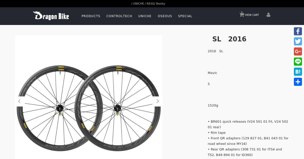Show the next product image
Screen dimensions: 304x159
coord(157,101)
